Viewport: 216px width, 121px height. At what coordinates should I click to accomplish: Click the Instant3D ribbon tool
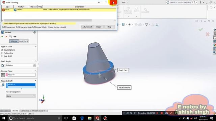pos(145,10)
